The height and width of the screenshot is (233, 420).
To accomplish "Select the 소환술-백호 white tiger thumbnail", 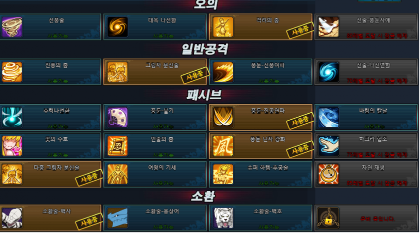I will tap(223, 218).
